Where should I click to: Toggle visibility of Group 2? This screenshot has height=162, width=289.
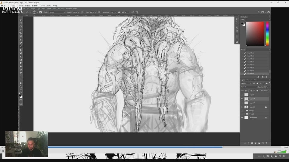(x=242, y=111)
